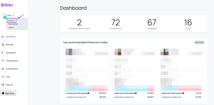Click info icon beside first Lowest price with posting
The width and height of the screenshot is (214, 105).
tap(88, 93)
